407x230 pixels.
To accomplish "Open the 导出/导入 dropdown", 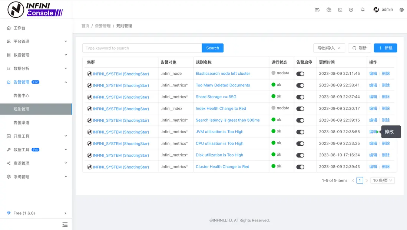I will click(x=329, y=48).
